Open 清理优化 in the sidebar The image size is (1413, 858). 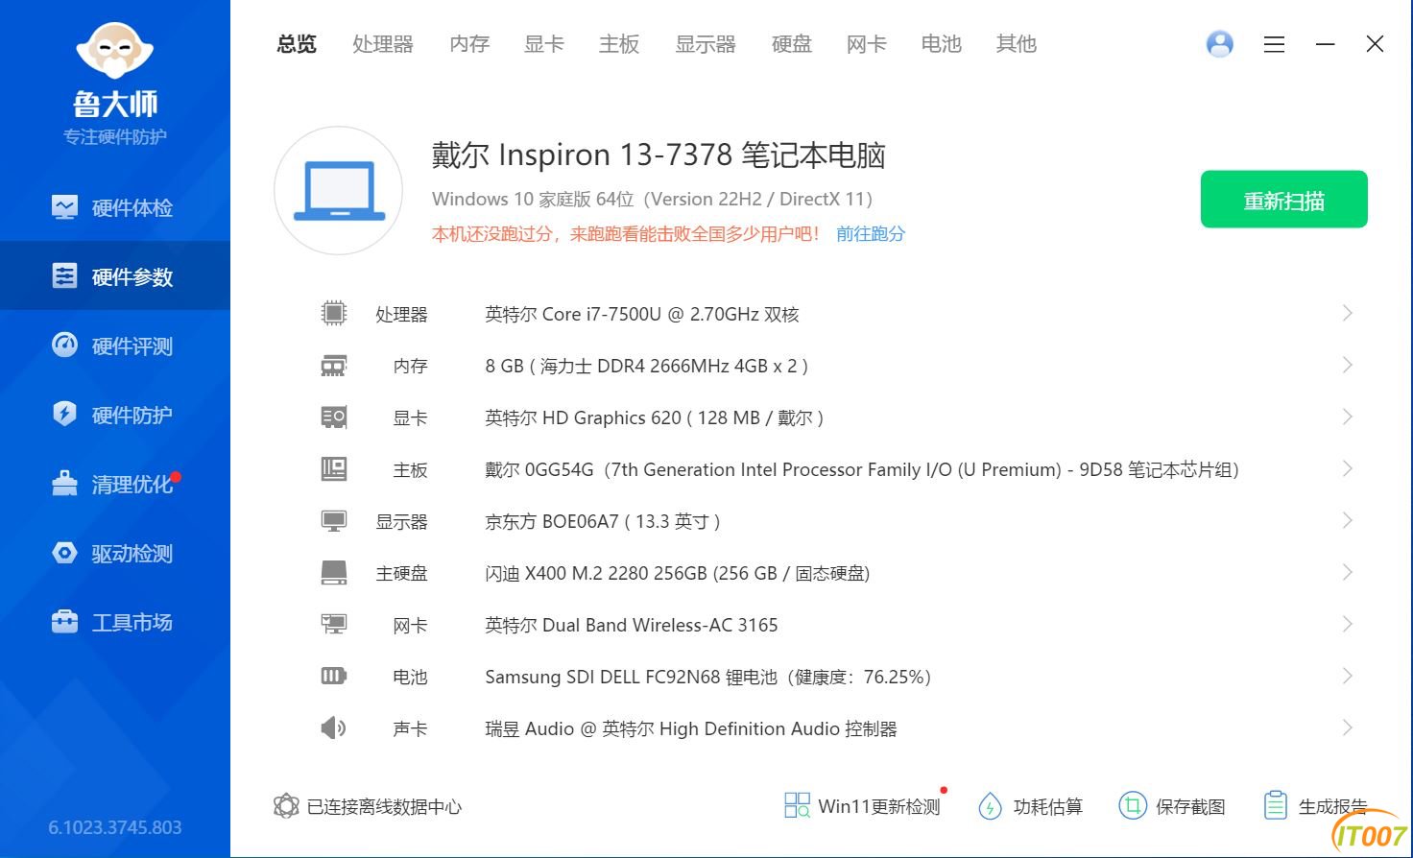[x=115, y=484]
